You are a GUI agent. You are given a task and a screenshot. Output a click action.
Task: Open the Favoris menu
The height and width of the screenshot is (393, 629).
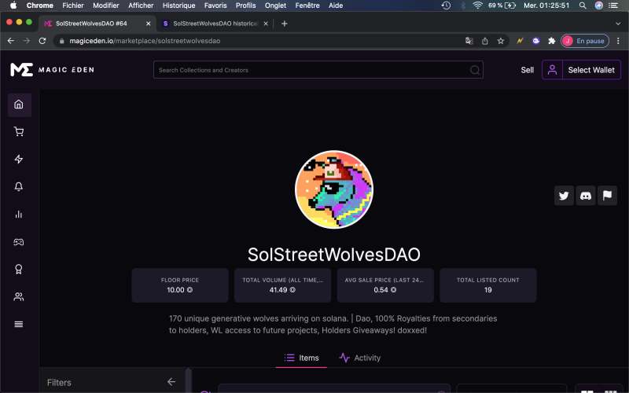click(215, 6)
